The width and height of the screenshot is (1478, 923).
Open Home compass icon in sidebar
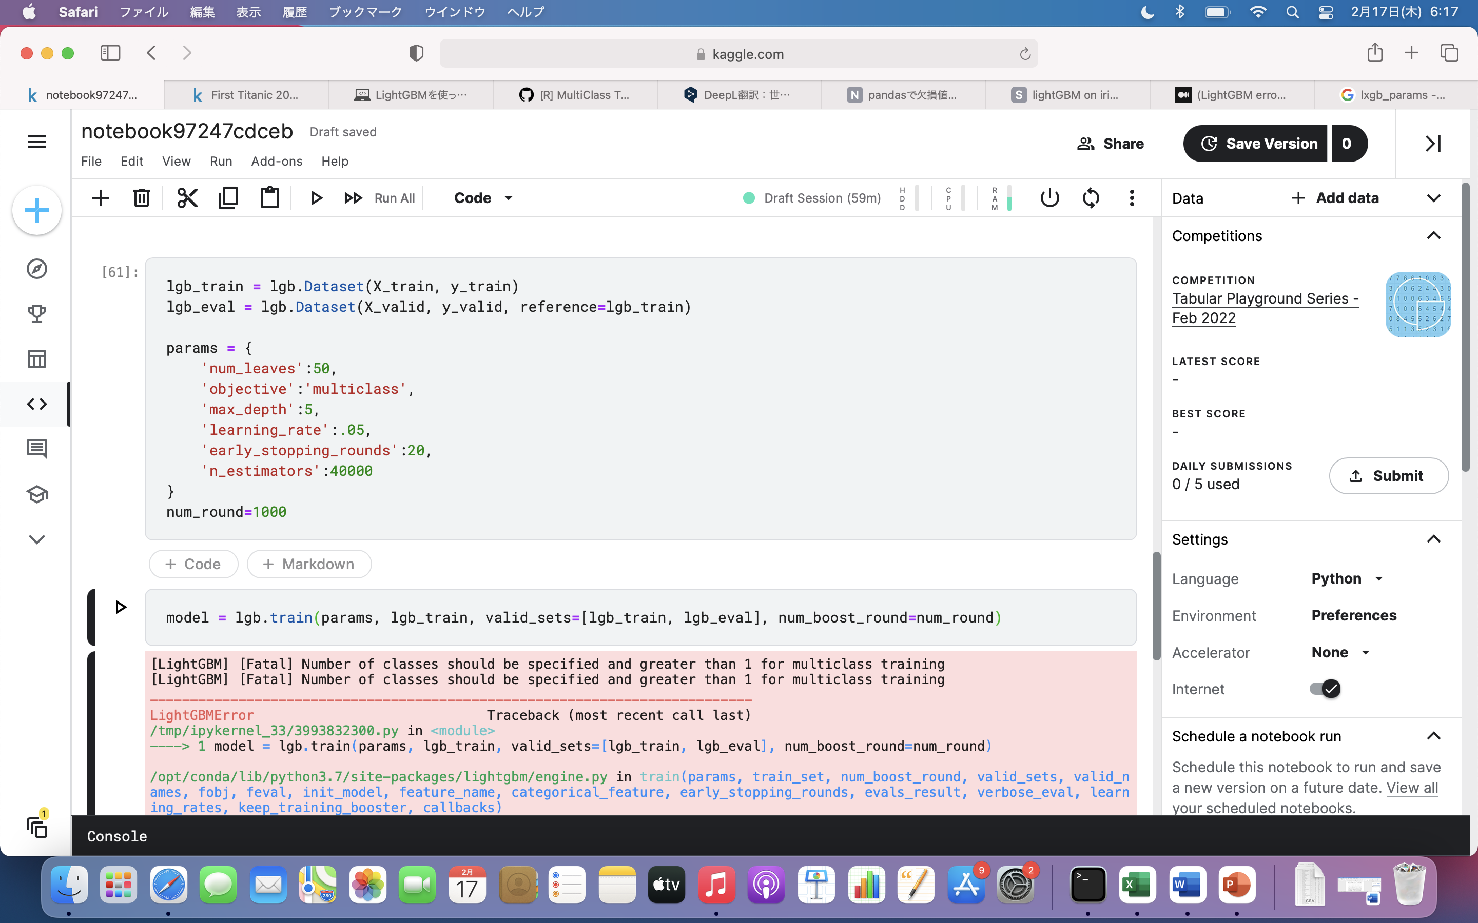click(x=36, y=269)
